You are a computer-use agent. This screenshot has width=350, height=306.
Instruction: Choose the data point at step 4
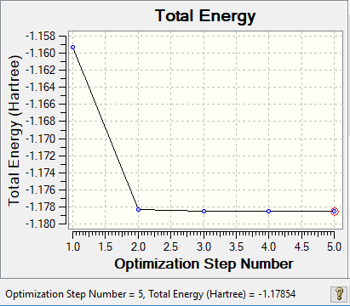(269, 212)
